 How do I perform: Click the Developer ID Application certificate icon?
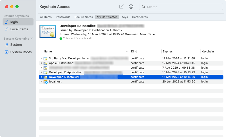[45, 72]
